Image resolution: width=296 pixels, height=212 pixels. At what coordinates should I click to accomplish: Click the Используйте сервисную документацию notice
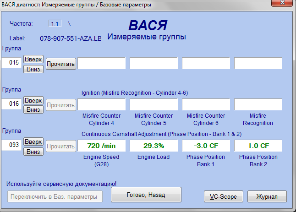[61, 184]
